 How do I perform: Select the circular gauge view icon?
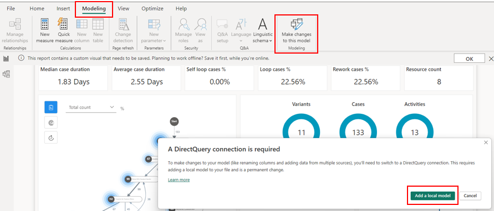pyautogui.click(x=51, y=123)
